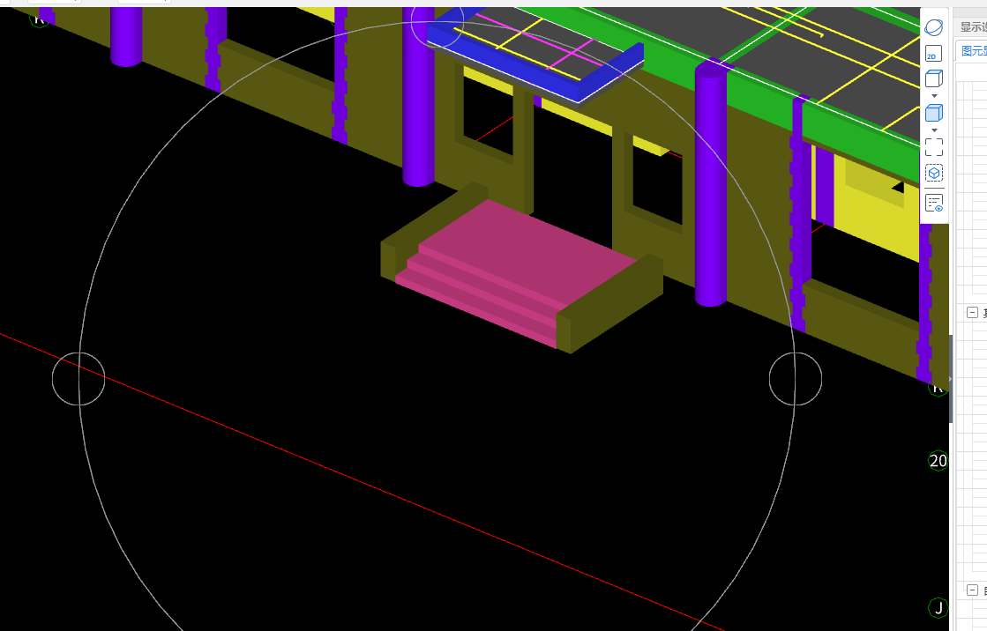
Task: Open the 图元显示 tab
Action: click(x=973, y=51)
